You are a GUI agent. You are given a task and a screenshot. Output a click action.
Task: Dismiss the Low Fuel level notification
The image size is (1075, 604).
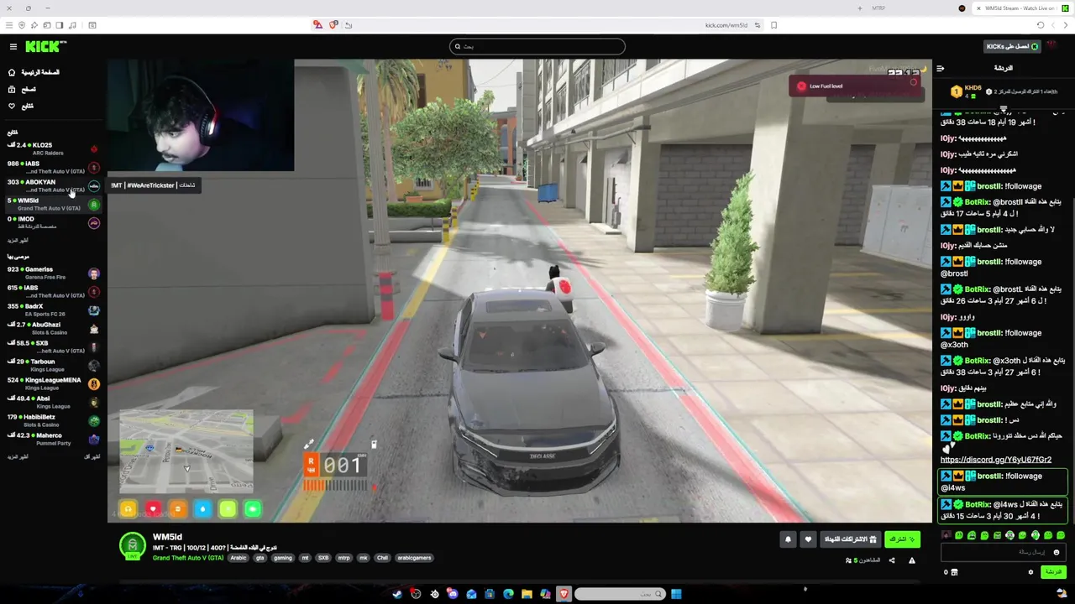pos(914,82)
